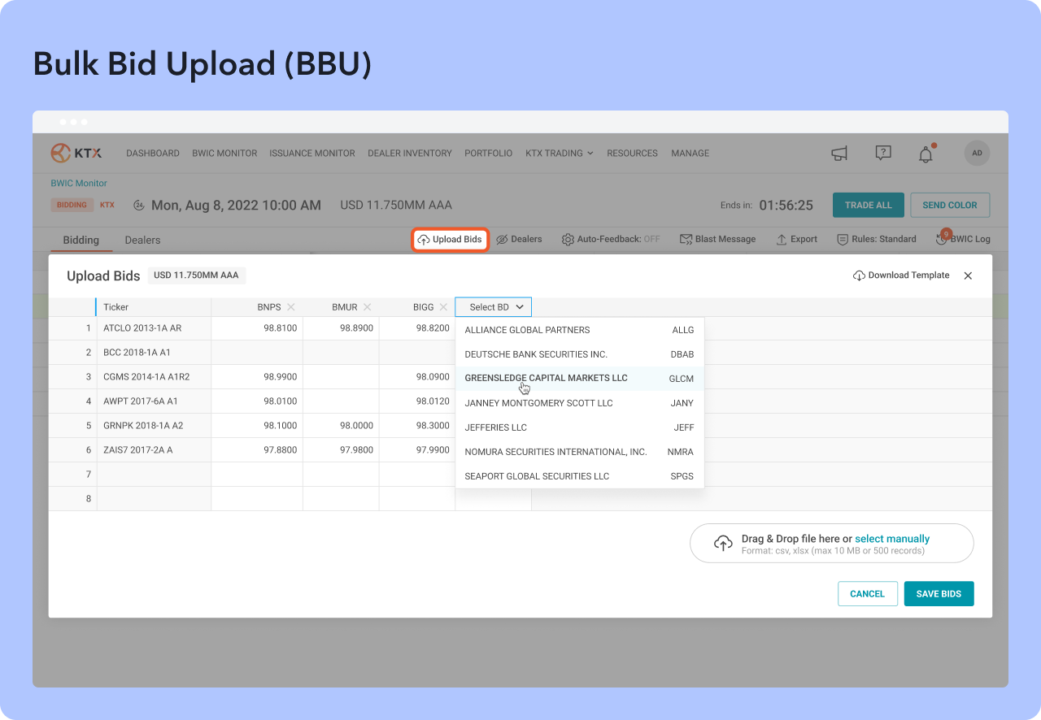1041x720 pixels.
Task: Remove the BNPS column with X
Action: pos(291,307)
